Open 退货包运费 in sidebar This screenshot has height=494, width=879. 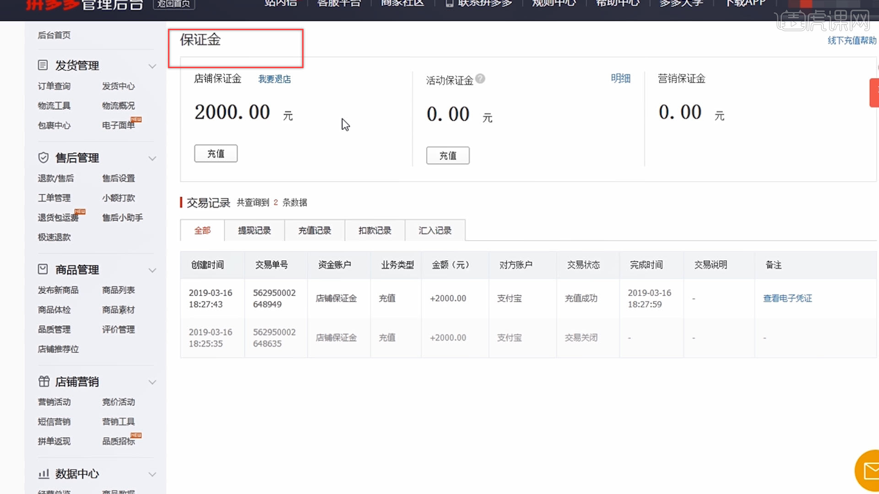(58, 218)
